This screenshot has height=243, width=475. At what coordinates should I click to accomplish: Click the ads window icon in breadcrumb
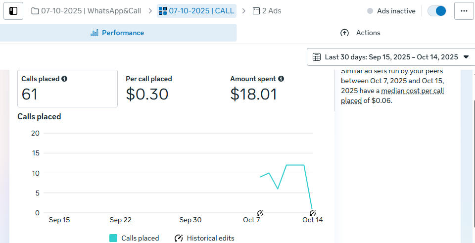[x=256, y=11]
